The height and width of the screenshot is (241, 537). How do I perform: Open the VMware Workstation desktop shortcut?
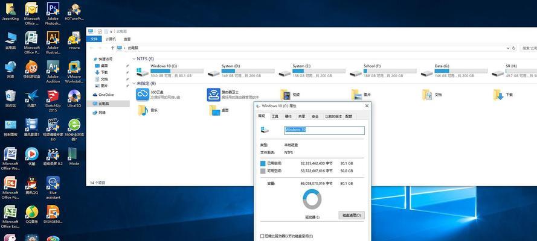74,67
